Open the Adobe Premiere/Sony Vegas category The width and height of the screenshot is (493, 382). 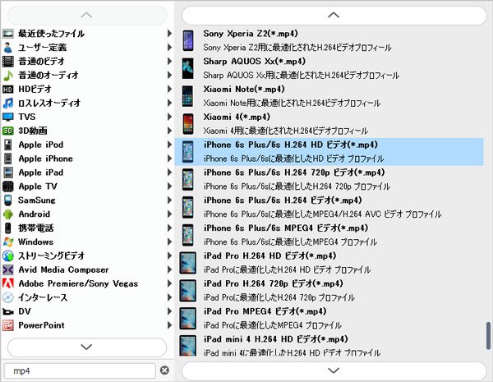point(87,283)
